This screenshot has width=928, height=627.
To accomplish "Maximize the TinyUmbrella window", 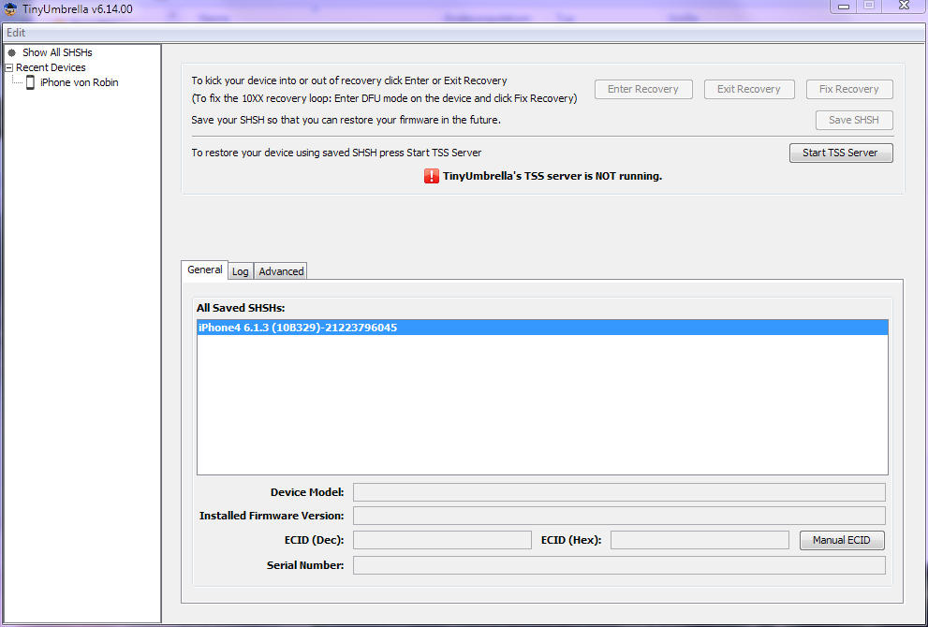I will (869, 6).
